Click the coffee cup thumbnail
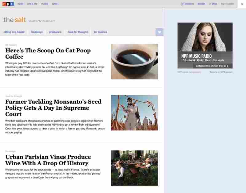Image resolution: width=246 pixels, height=193 pixels. (134, 61)
